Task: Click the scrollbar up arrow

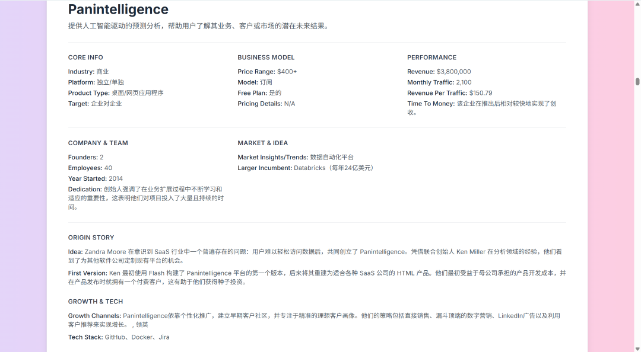Action: tap(637, 4)
